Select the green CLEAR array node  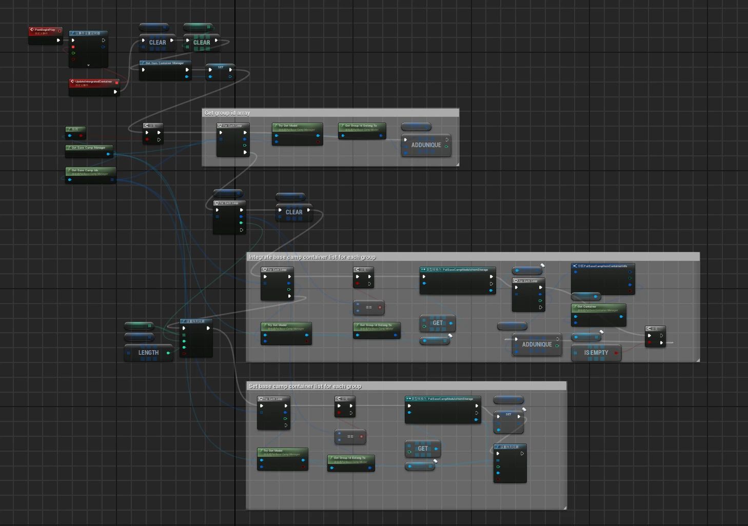(x=201, y=43)
